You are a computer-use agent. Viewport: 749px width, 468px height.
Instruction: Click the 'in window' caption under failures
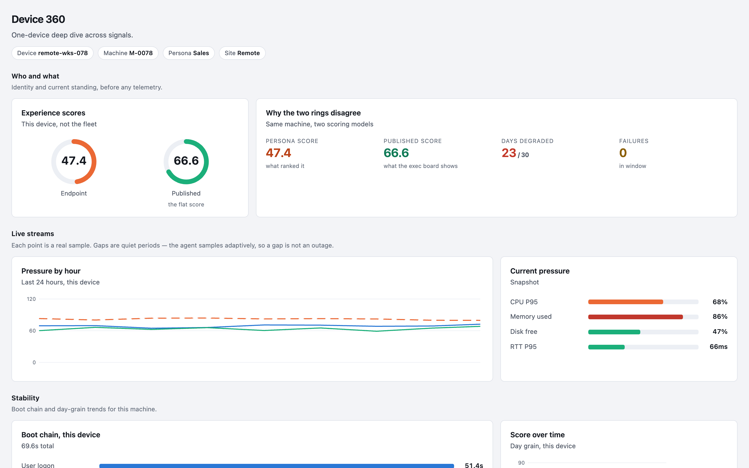pos(633,166)
